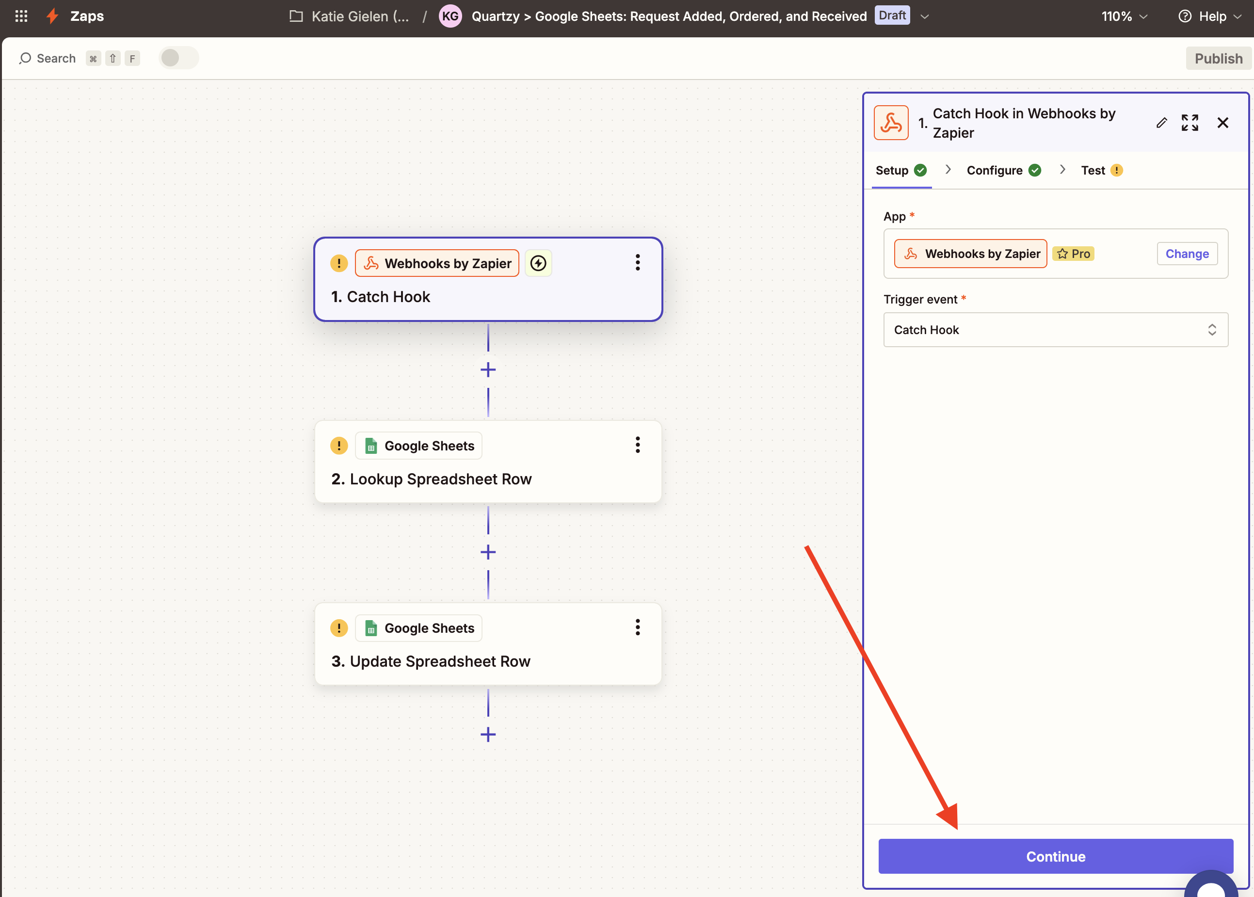Click the Webhooks by Zapier app chip

(x=971, y=254)
